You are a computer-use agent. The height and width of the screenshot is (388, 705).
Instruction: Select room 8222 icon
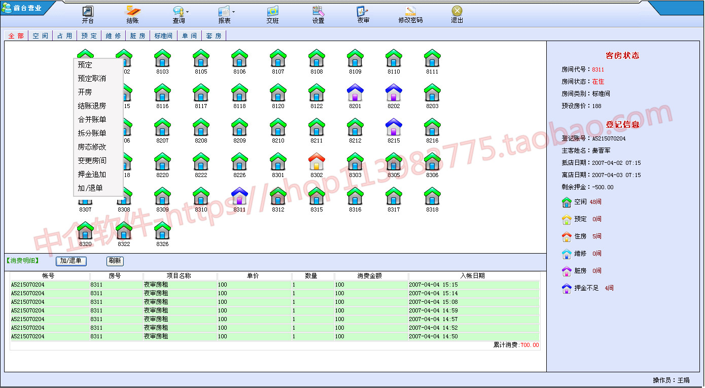click(x=201, y=161)
